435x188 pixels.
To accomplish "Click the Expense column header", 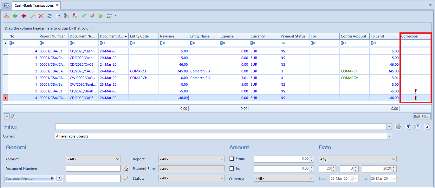I will coord(234,36).
